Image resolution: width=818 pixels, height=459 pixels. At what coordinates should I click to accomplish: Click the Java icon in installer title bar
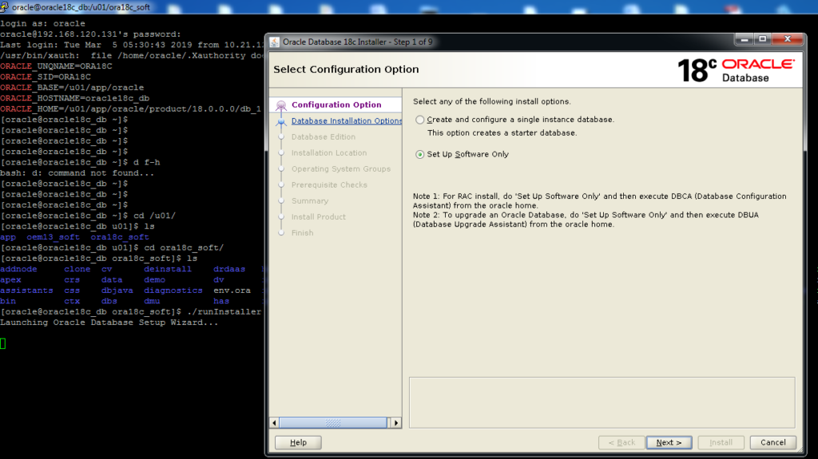click(275, 42)
